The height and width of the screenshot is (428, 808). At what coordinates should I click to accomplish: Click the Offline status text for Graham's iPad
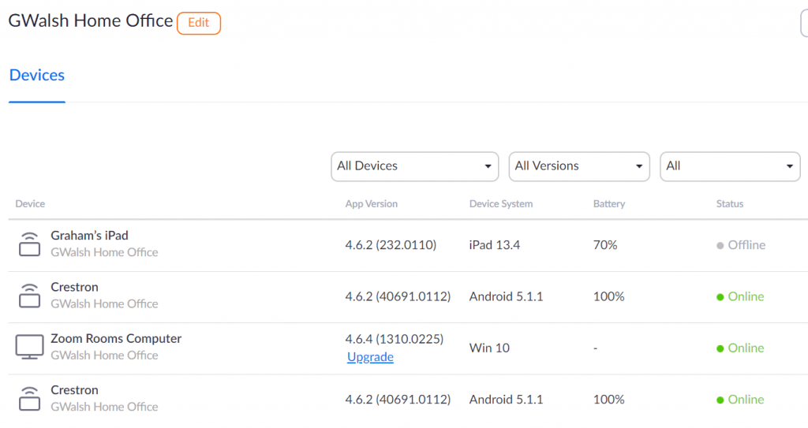click(x=746, y=245)
